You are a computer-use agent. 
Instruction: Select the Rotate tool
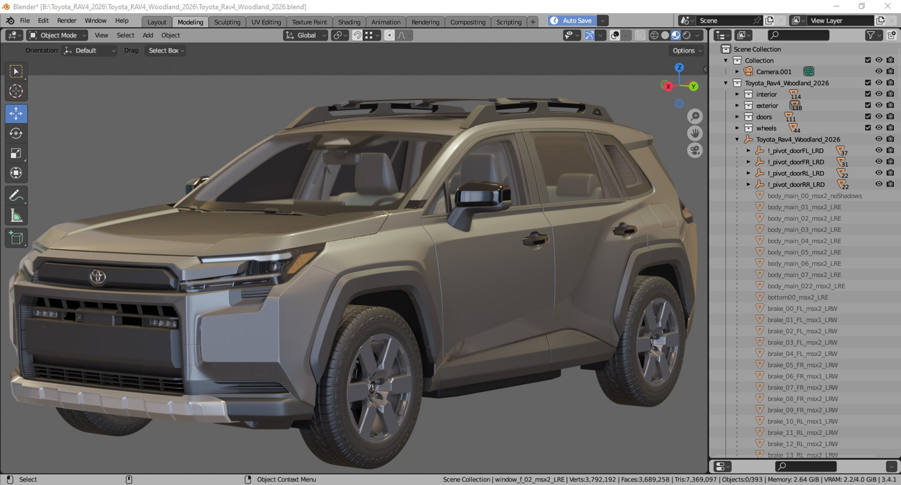click(x=16, y=133)
